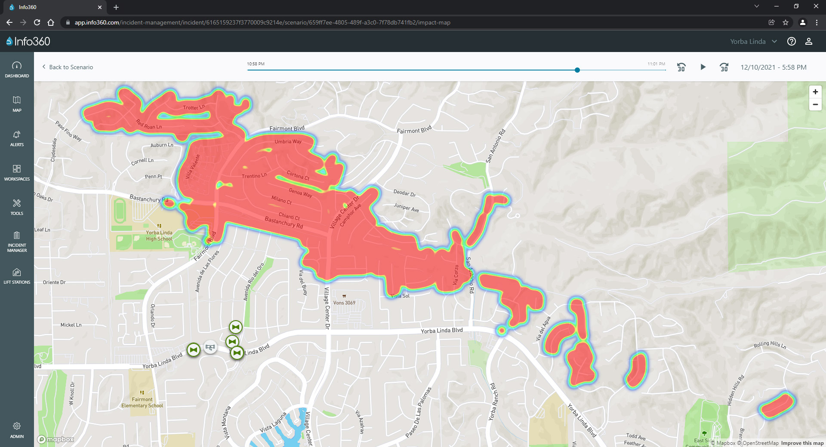Play the impact map timeline
The height and width of the screenshot is (447, 826).
click(703, 67)
